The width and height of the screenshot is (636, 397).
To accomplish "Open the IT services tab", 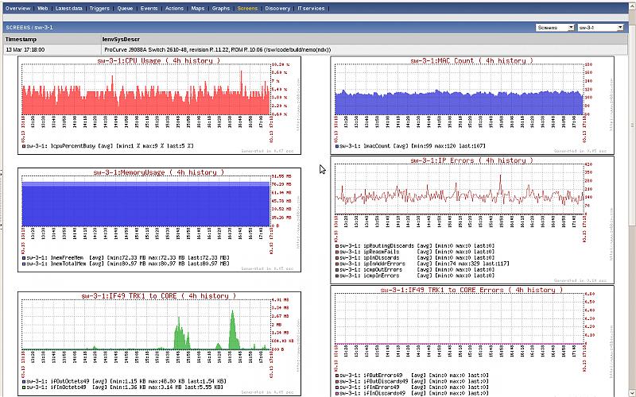I will click(x=311, y=7).
